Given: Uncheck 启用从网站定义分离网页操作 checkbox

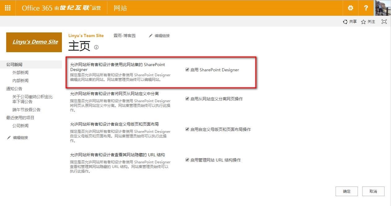Looking at the screenshot, I should click(x=187, y=99).
